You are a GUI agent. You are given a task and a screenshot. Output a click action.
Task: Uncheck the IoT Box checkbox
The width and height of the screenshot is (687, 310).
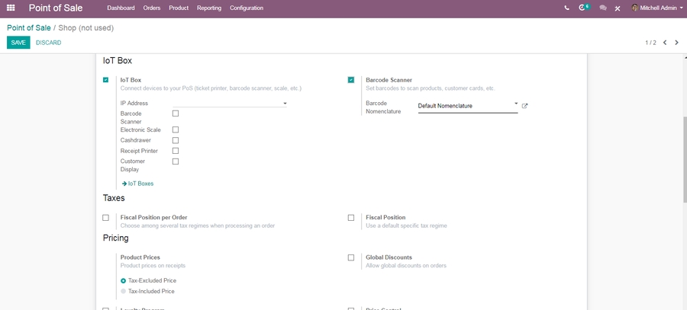point(106,80)
